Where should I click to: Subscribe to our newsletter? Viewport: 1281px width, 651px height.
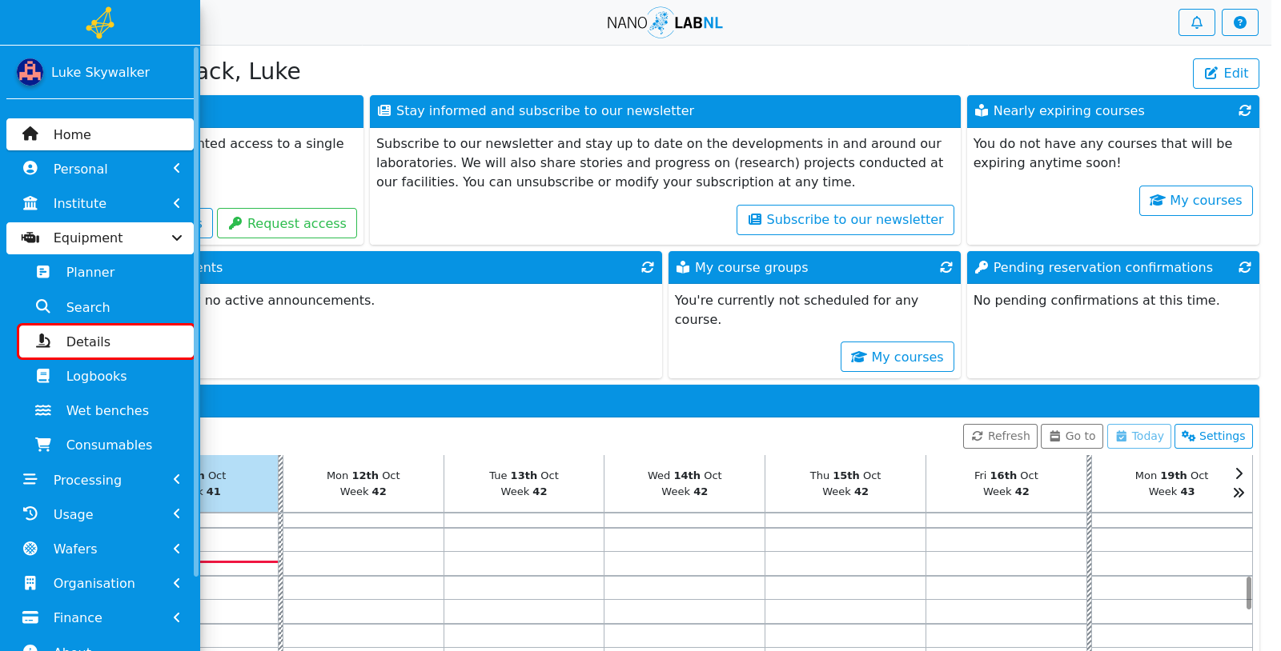[x=845, y=220]
